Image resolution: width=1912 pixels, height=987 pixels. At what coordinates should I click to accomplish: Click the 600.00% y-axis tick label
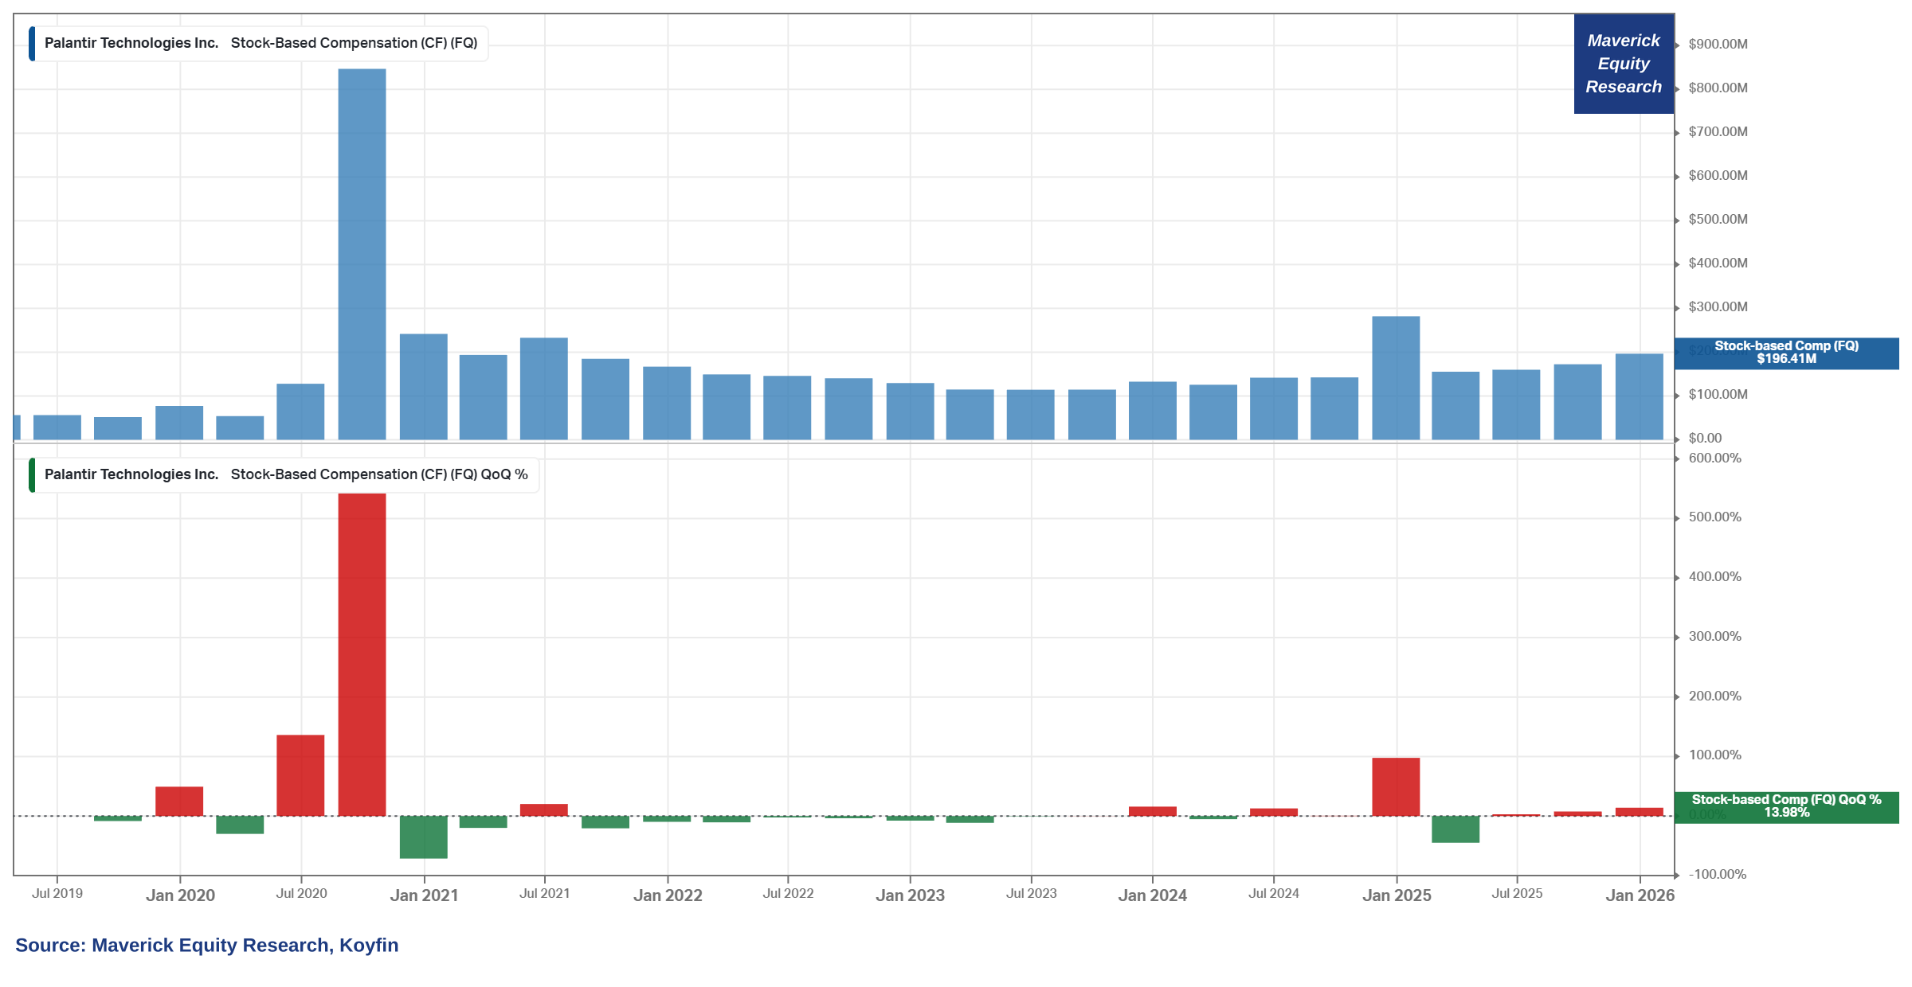[1714, 458]
